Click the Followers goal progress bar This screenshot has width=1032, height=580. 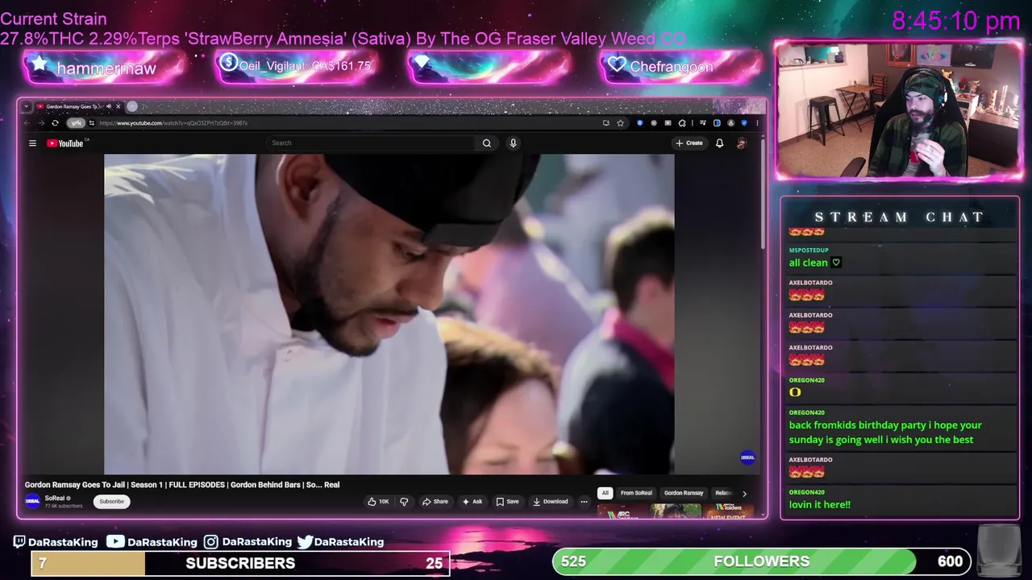(762, 561)
